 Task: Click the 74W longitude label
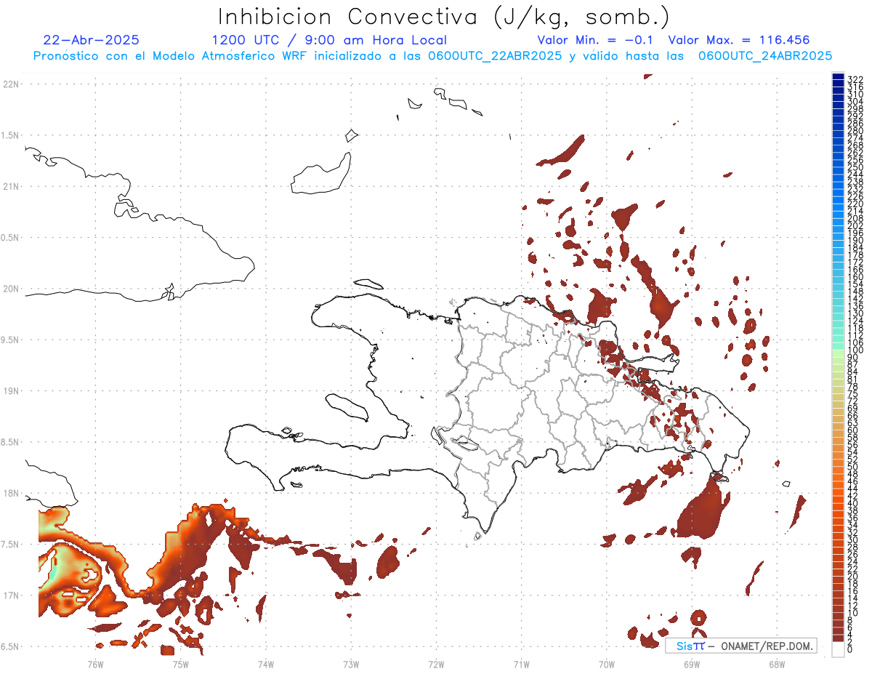(265, 664)
